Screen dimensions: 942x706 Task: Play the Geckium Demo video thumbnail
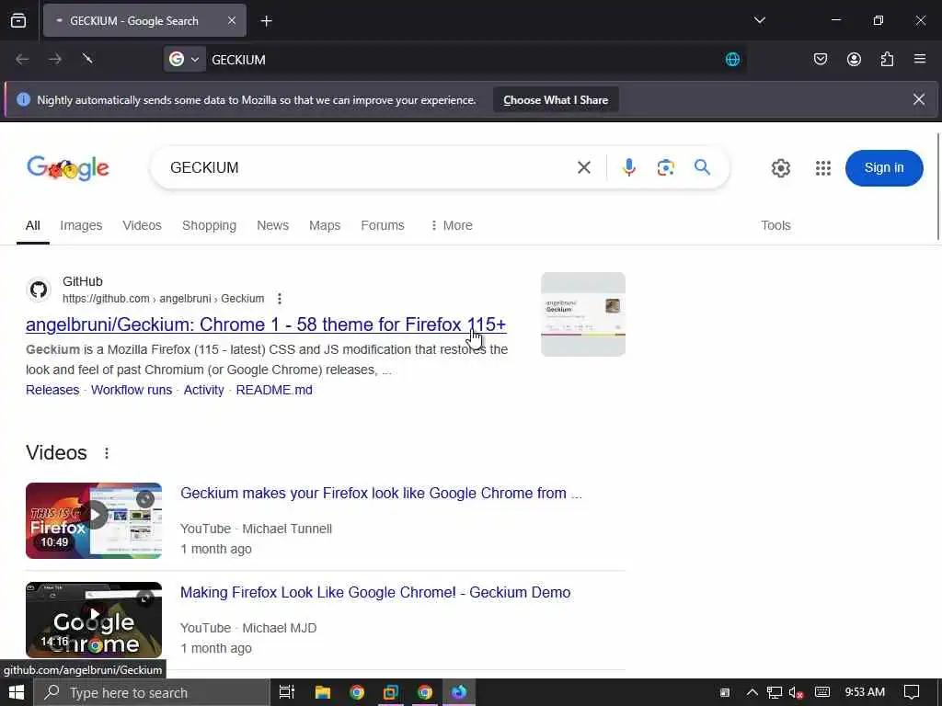[94, 620]
